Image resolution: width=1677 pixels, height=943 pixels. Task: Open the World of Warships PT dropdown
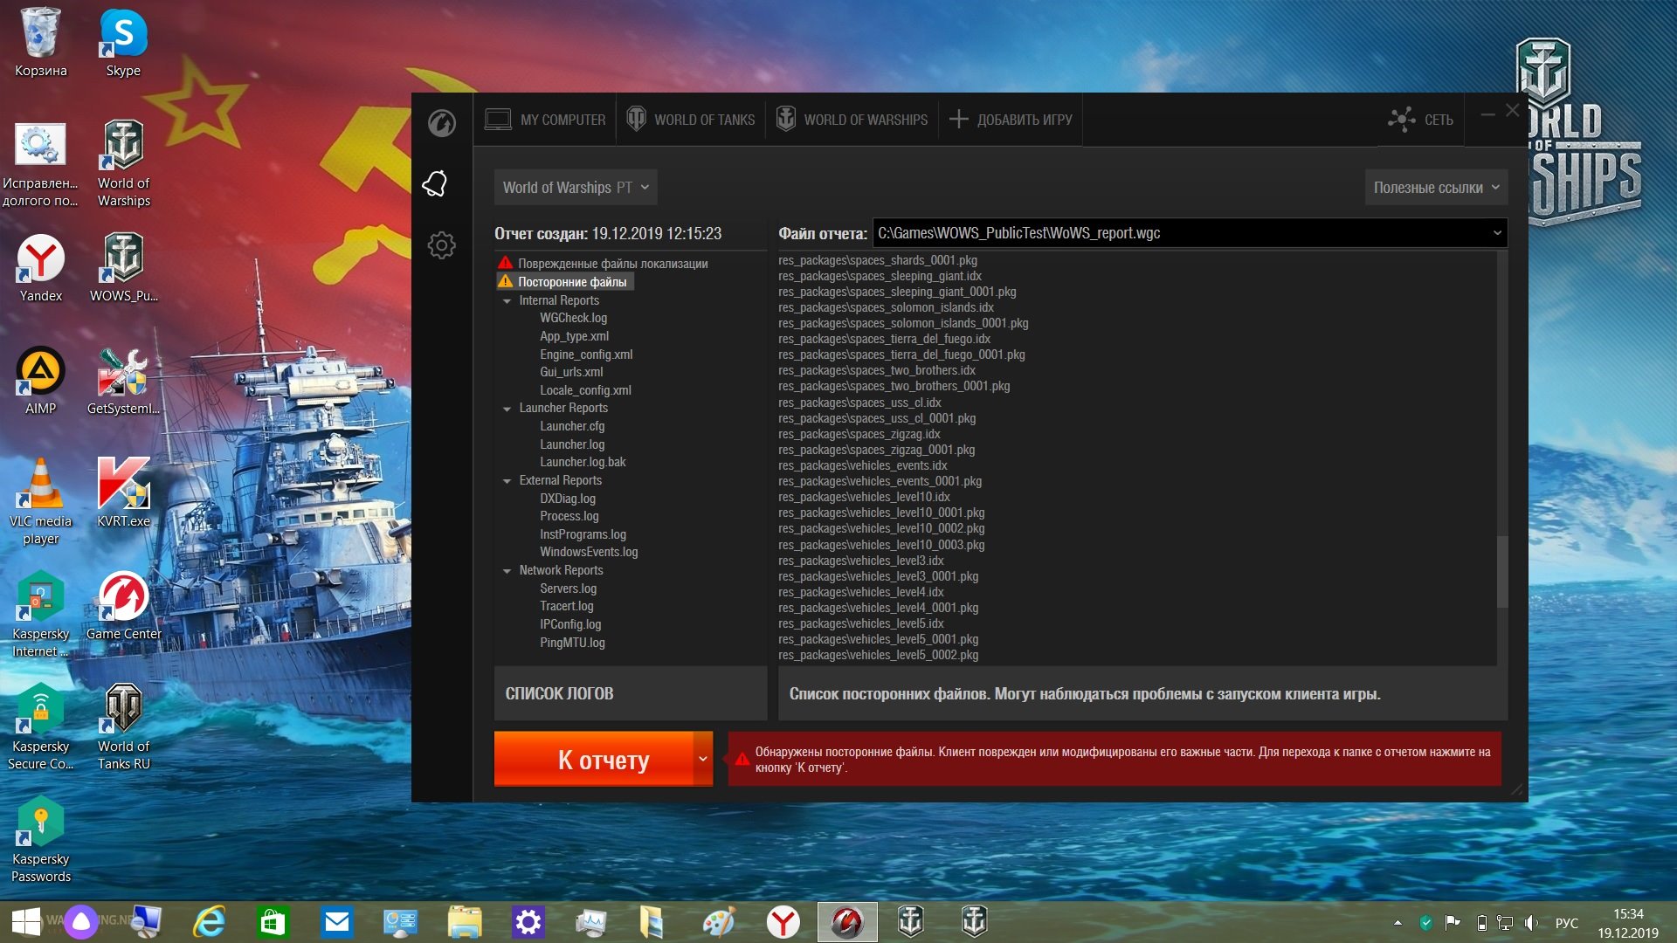[x=576, y=188]
